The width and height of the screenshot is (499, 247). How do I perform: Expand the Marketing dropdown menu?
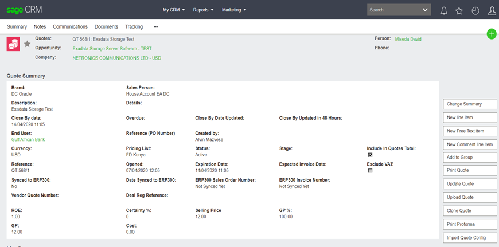tap(234, 10)
